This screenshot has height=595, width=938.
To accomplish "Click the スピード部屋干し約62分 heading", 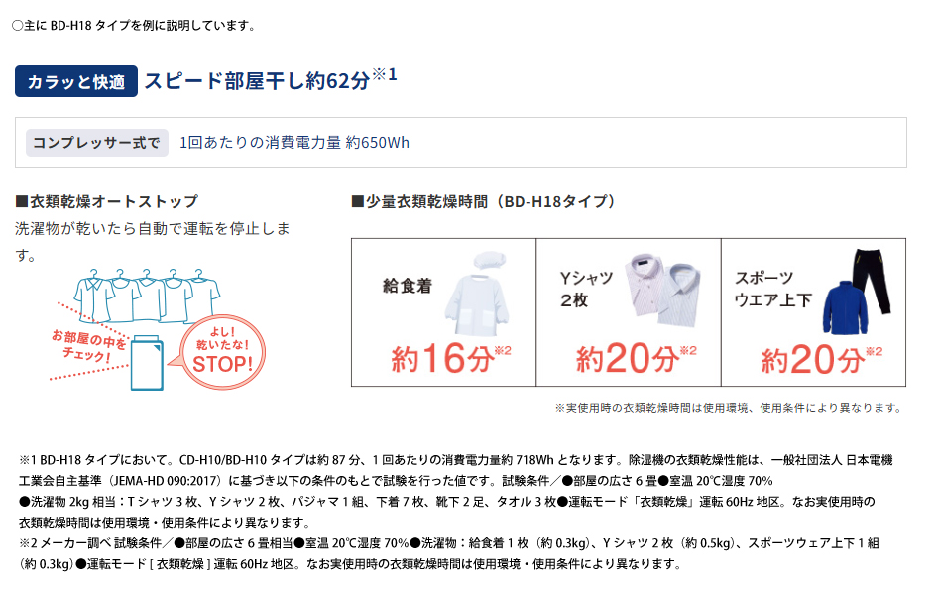I will pos(271,79).
